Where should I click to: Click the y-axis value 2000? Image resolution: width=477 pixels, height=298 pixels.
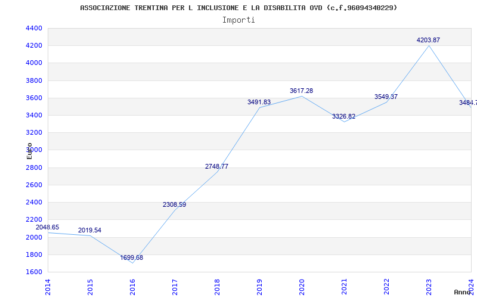click(x=34, y=237)
